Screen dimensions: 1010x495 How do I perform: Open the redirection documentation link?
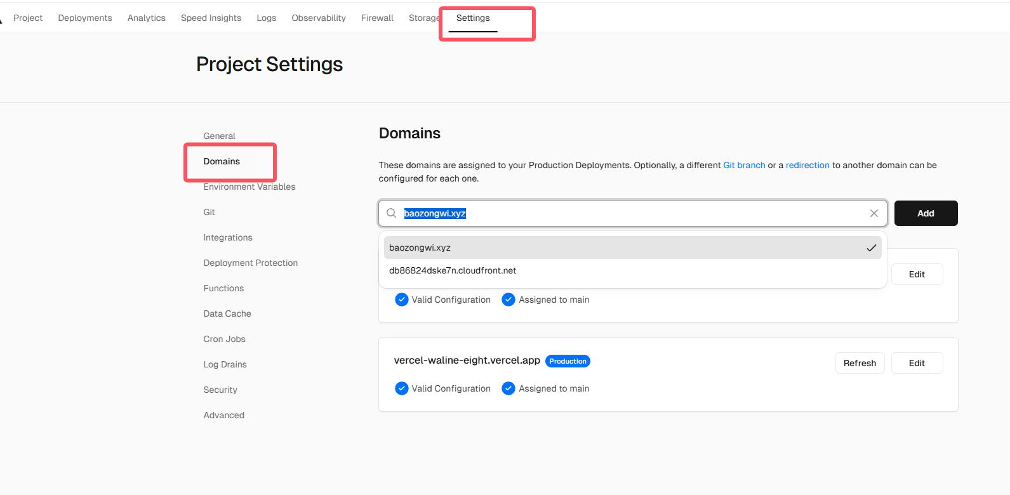click(807, 166)
